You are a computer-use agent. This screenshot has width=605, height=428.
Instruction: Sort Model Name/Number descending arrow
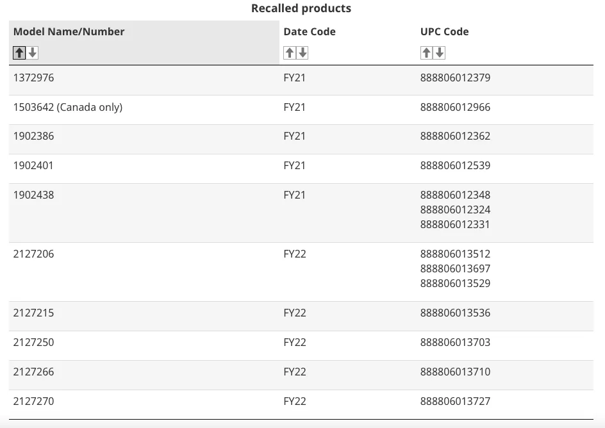pyautogui.click(x=33, y=53)
